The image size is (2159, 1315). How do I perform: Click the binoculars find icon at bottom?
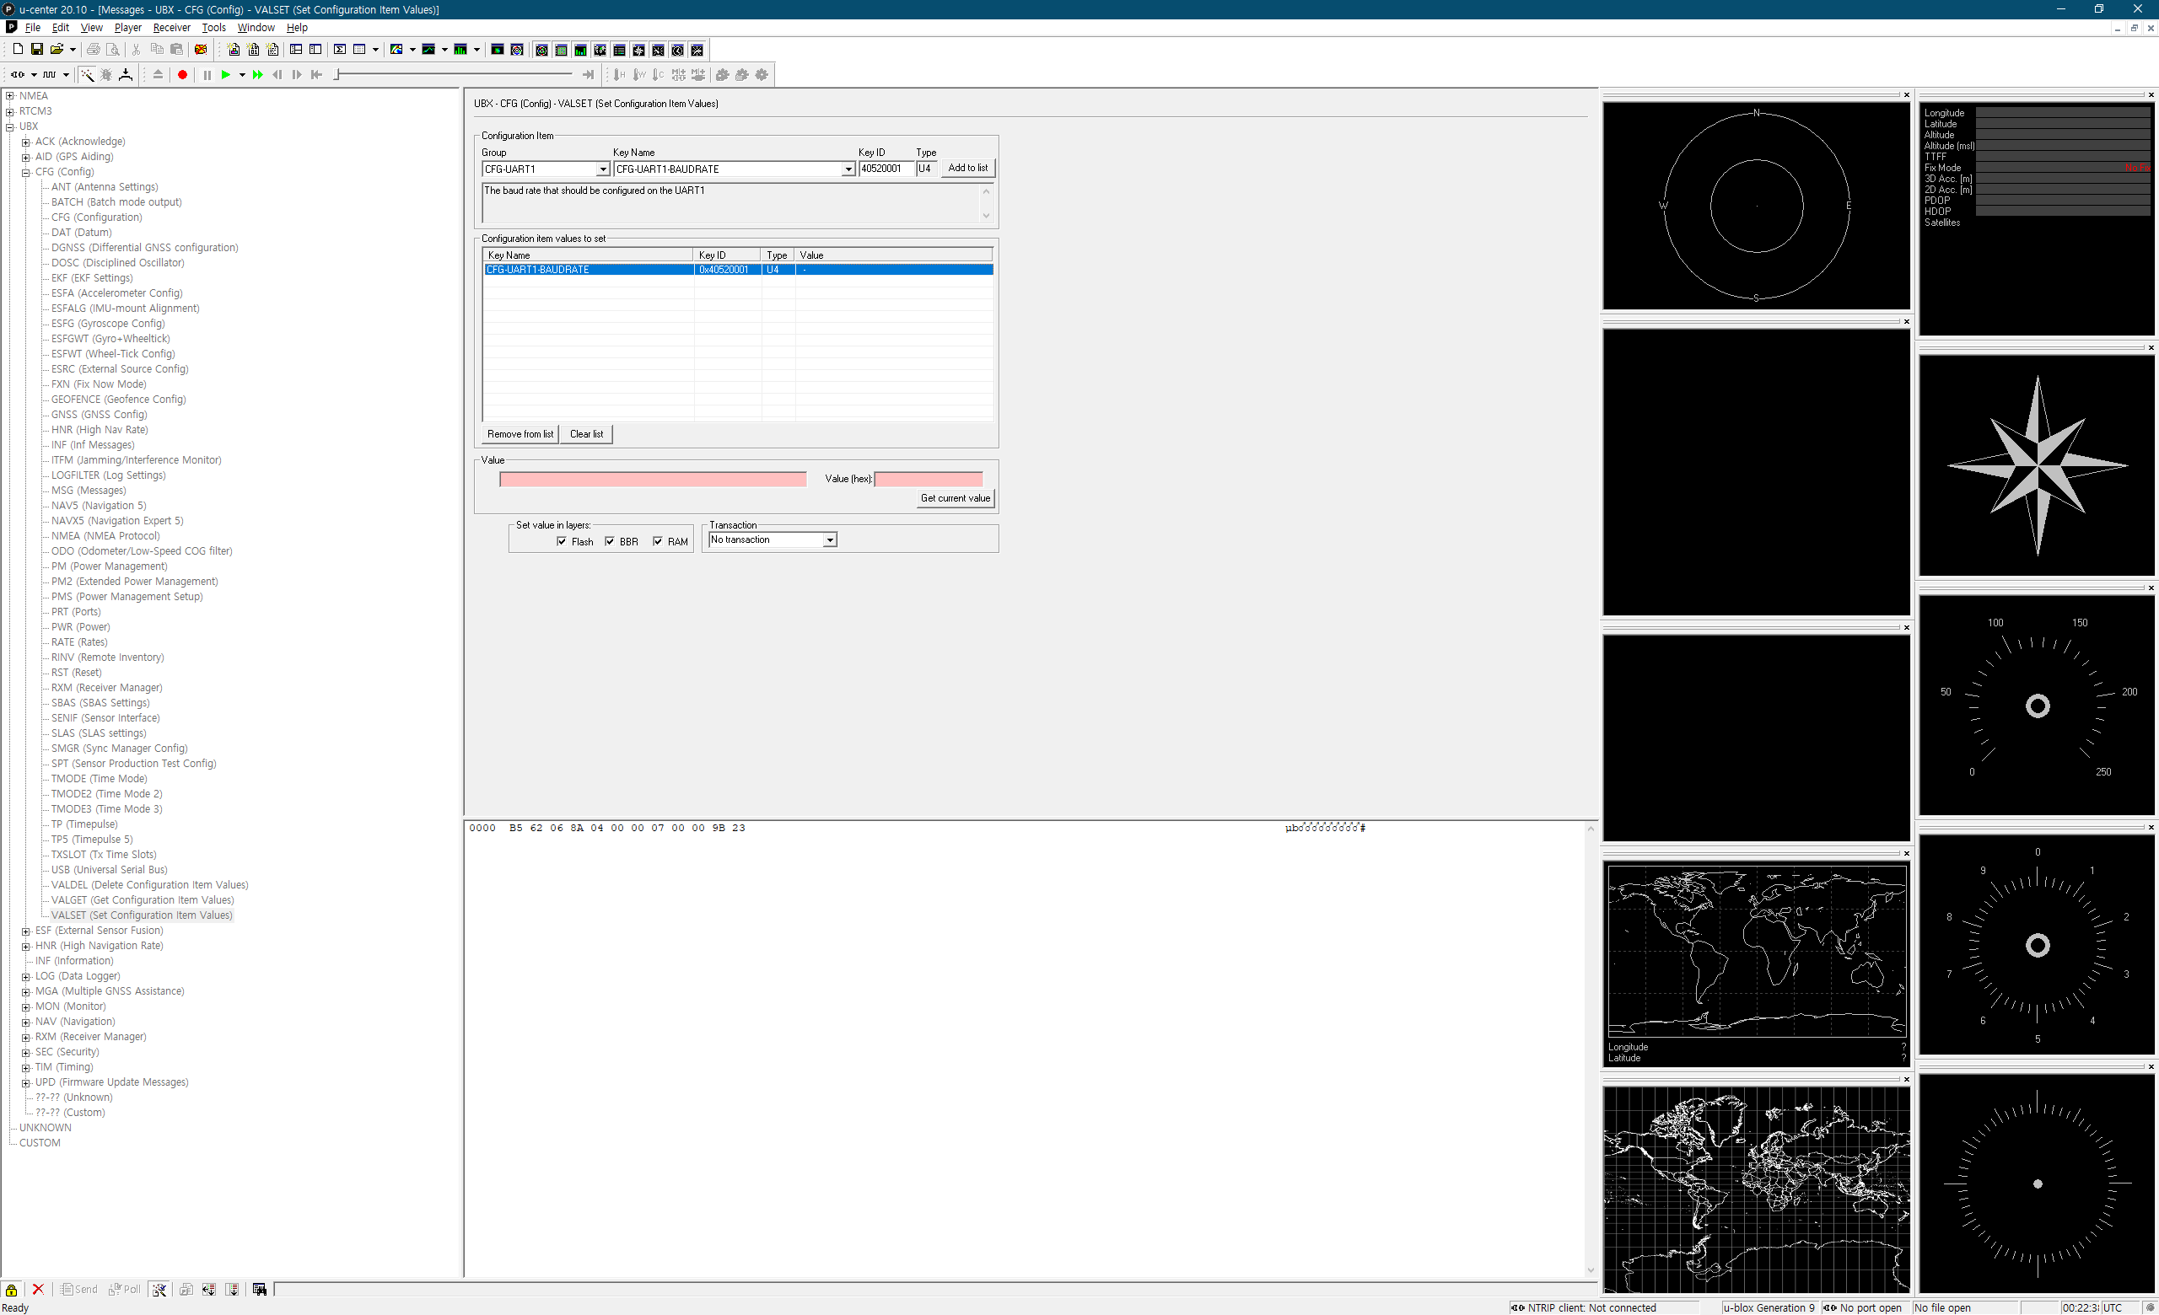pos(260,1290)
